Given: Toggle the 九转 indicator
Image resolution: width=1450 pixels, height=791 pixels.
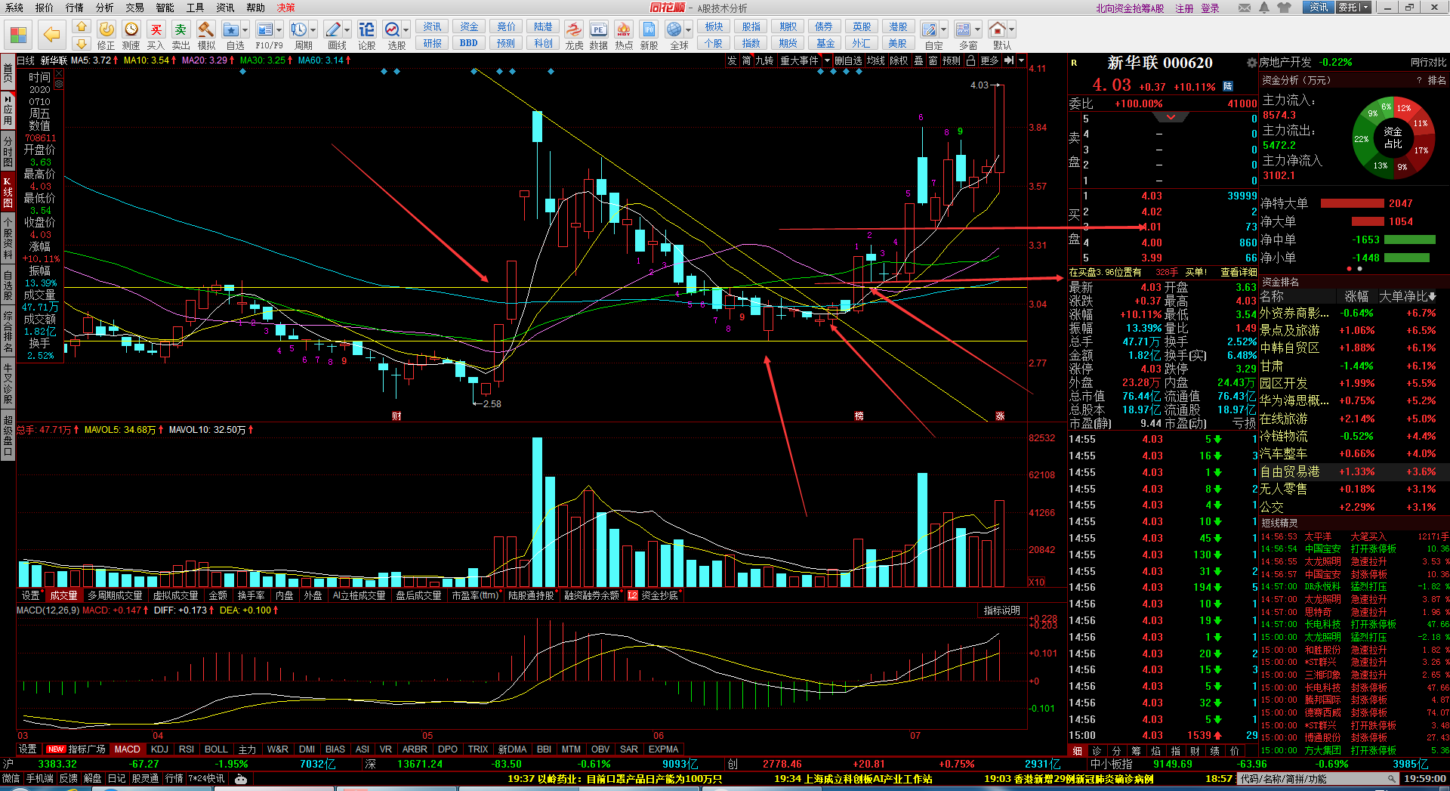Looking at the screenshot, I should click(x=764, y=60).
